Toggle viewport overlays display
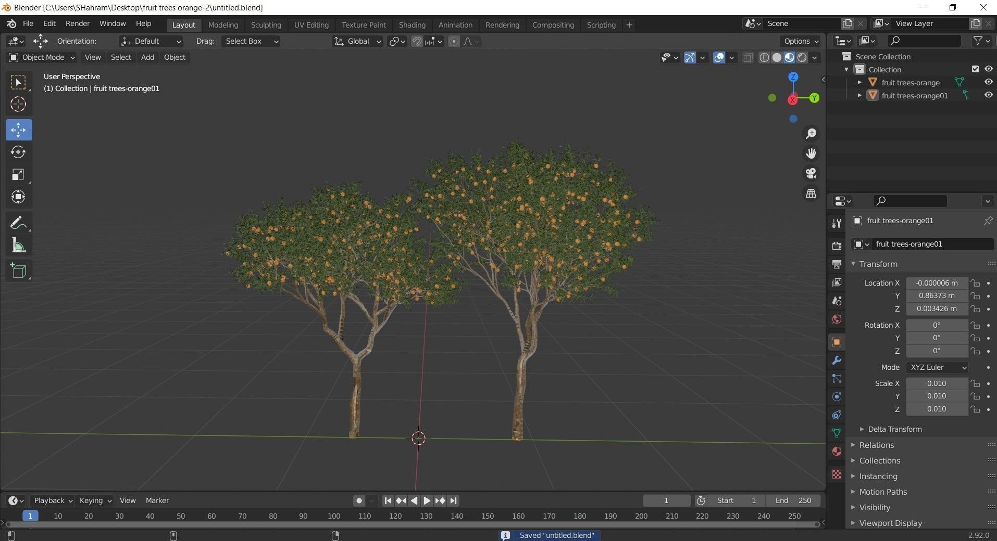Image resolution: width=997 pixels, height=541 pixels. [719, 58]
